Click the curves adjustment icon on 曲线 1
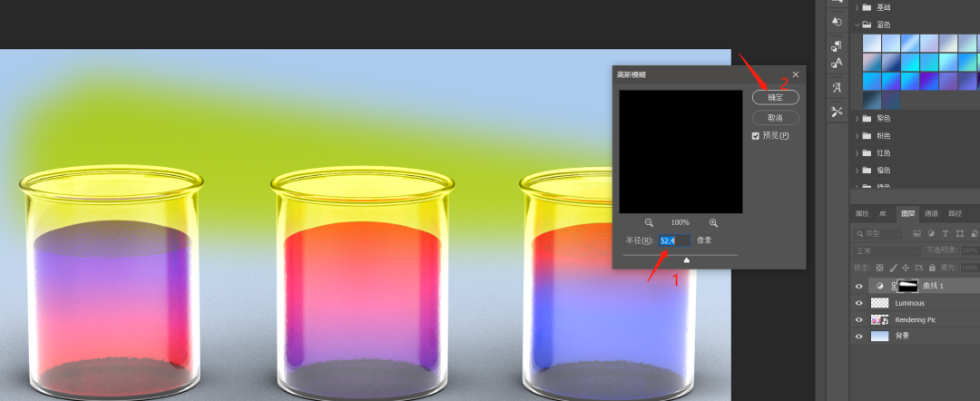 880,286
